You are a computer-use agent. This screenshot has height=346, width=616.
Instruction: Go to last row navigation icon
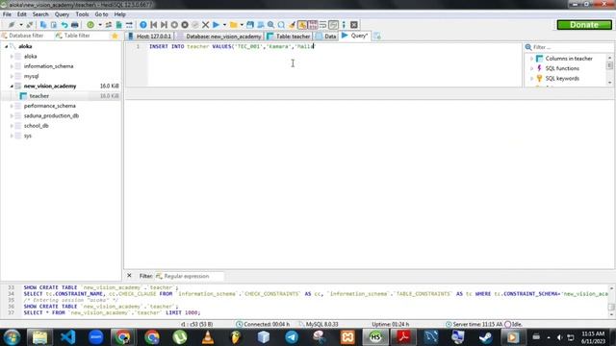tap(164, 25)
